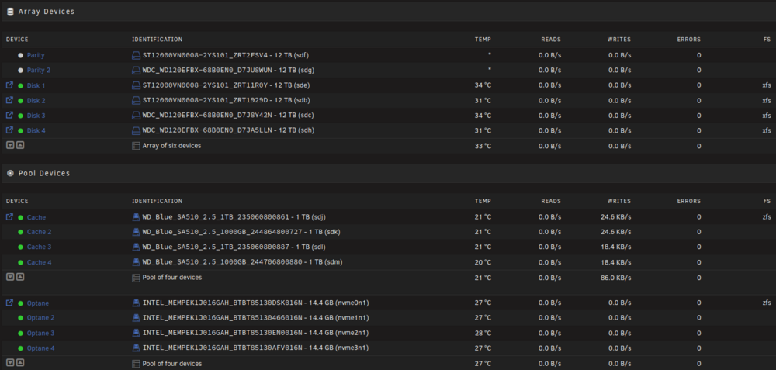Click the Array Devices section title
Screen dimensions: 776x370
(x=47, y=12)
